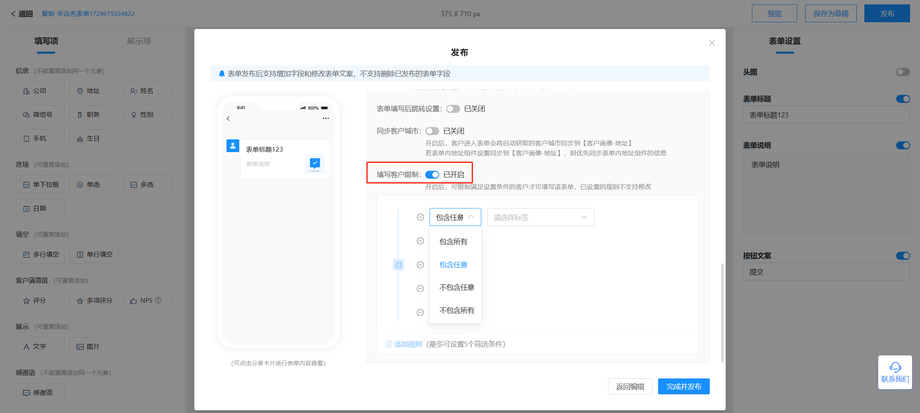Click the 提交 button text input field
The height and width of the screenshot is (413, 920).
826,272
